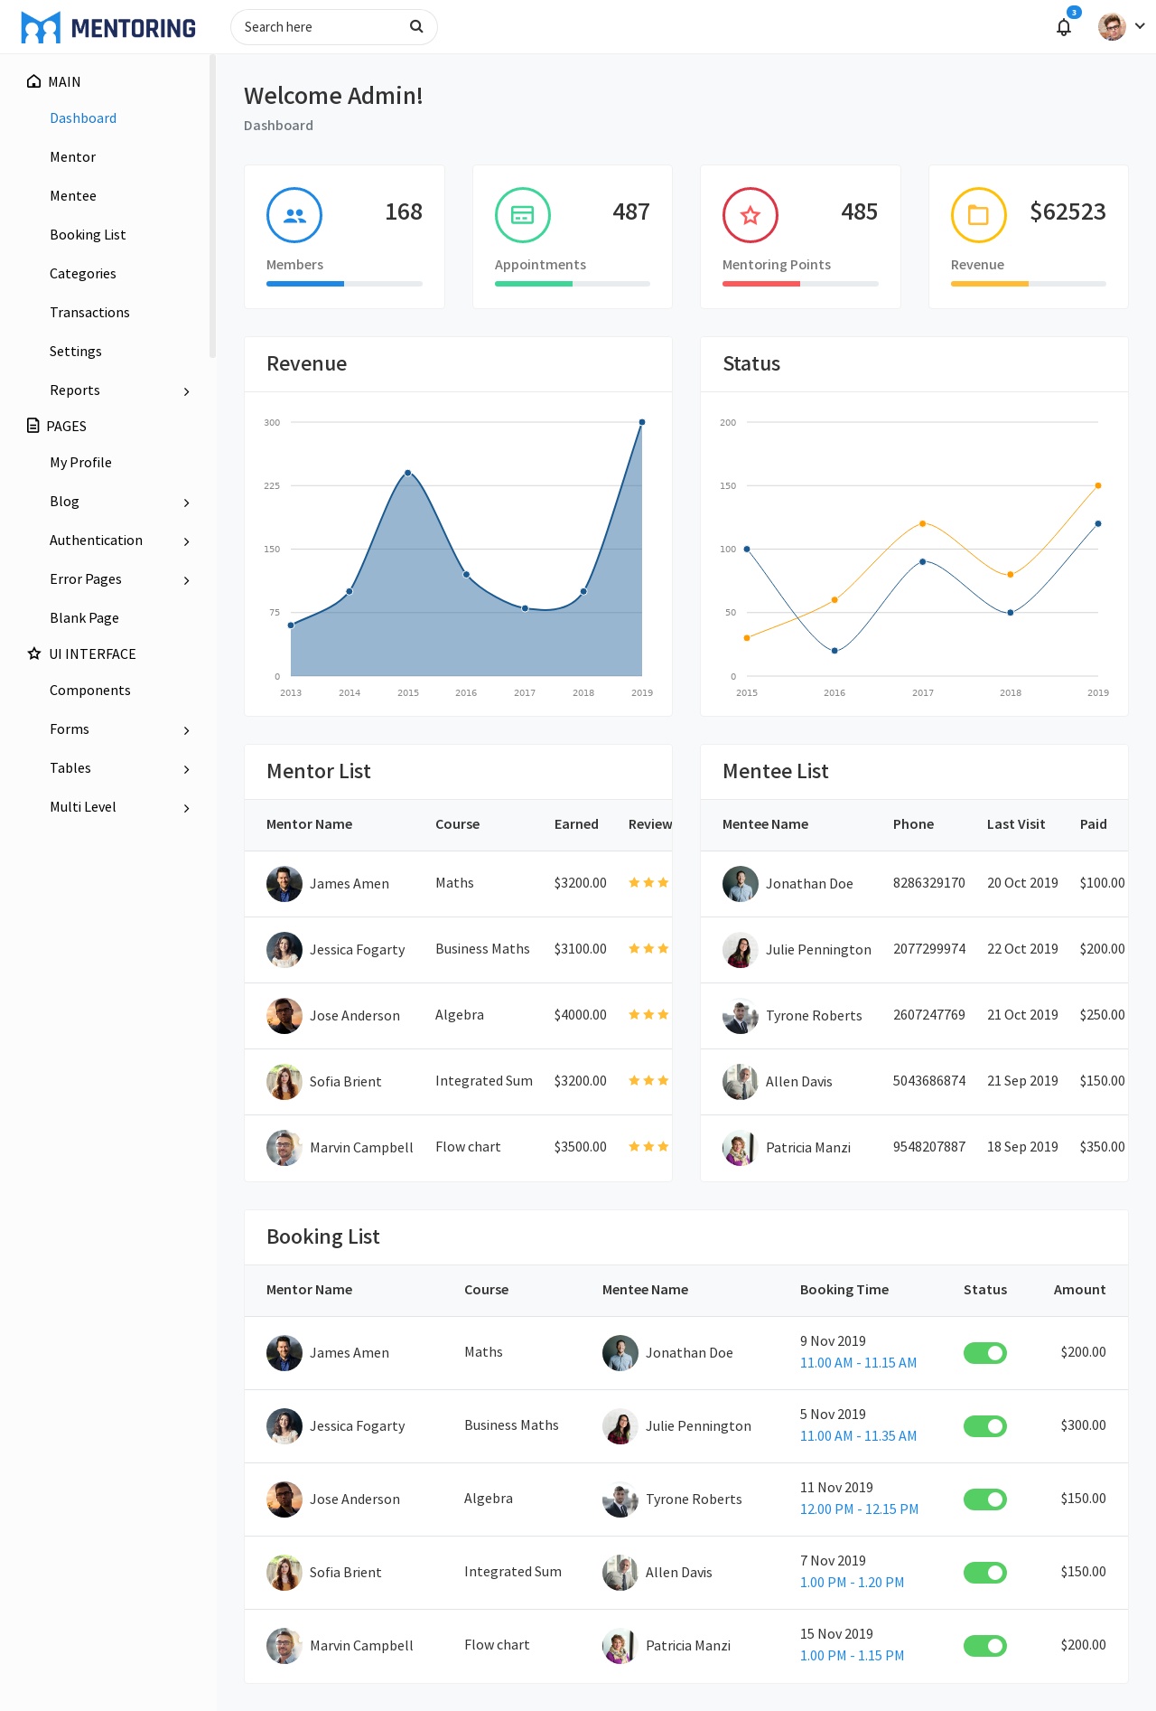Toggle status for Jessica Fogarty booking
Viewport: 1156px width, 1711px height.
tap(985, 1426)
